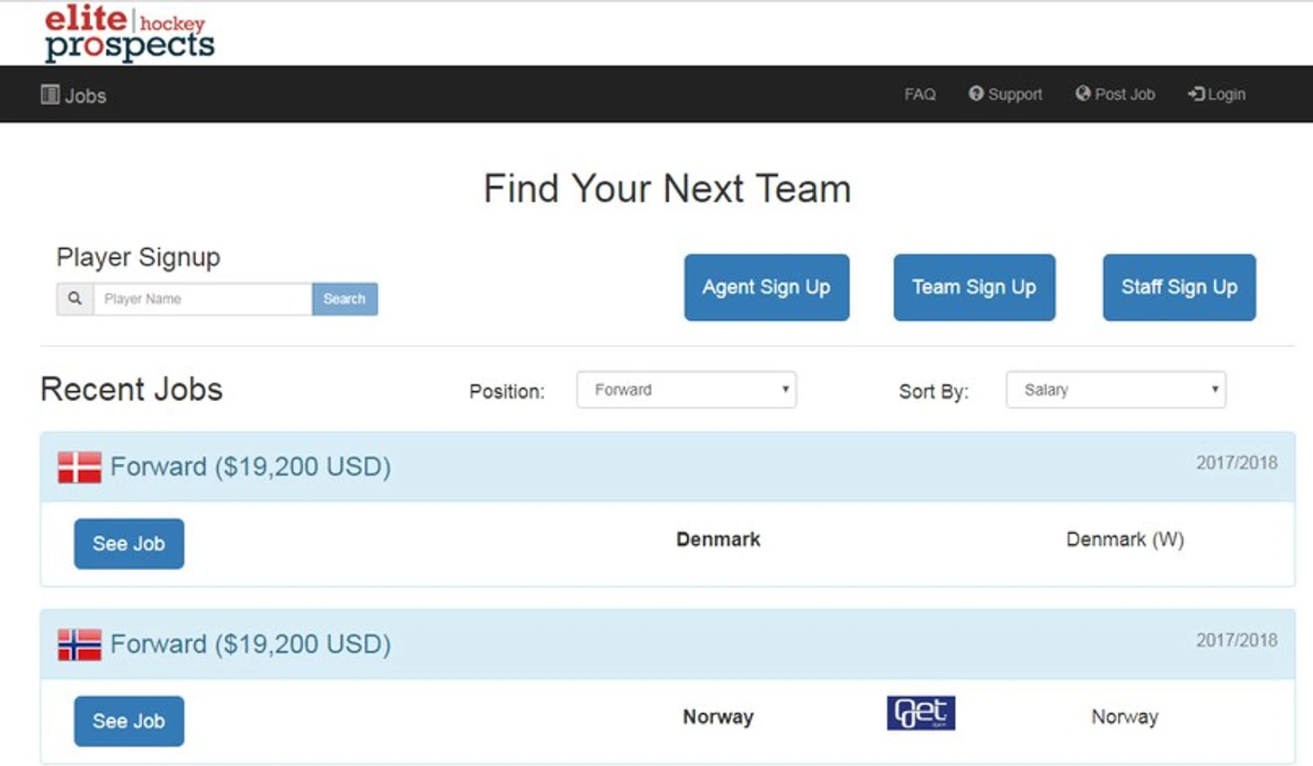Click the Find Your Next Team heading
Image resolution: width=1313 pixels, height=766 pixels.
pyautogui.click(x=667, y=189)
